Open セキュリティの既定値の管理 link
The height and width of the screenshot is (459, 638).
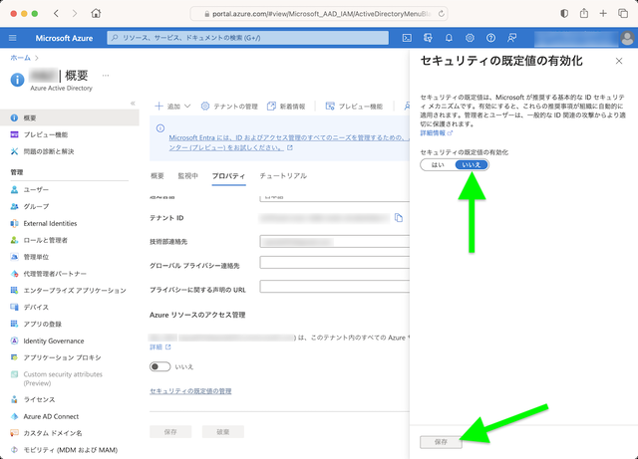tap(190, 390)
